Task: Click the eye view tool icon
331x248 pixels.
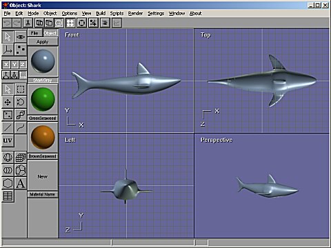Action: pyautogui.click(x=21, y=37)
